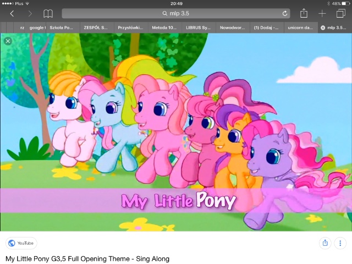The height and width of the screenshot is (264, 352).
Task: Share the image using the button below it
Action: point(325,243)
